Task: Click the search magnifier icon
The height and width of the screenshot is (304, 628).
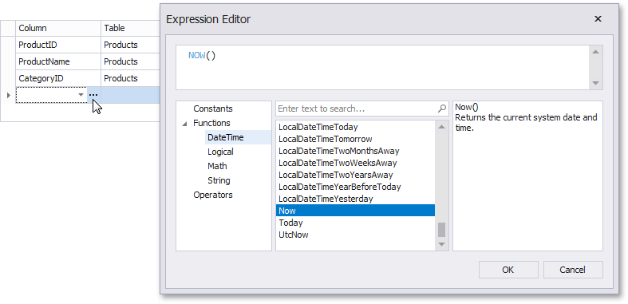Action: 442,109
